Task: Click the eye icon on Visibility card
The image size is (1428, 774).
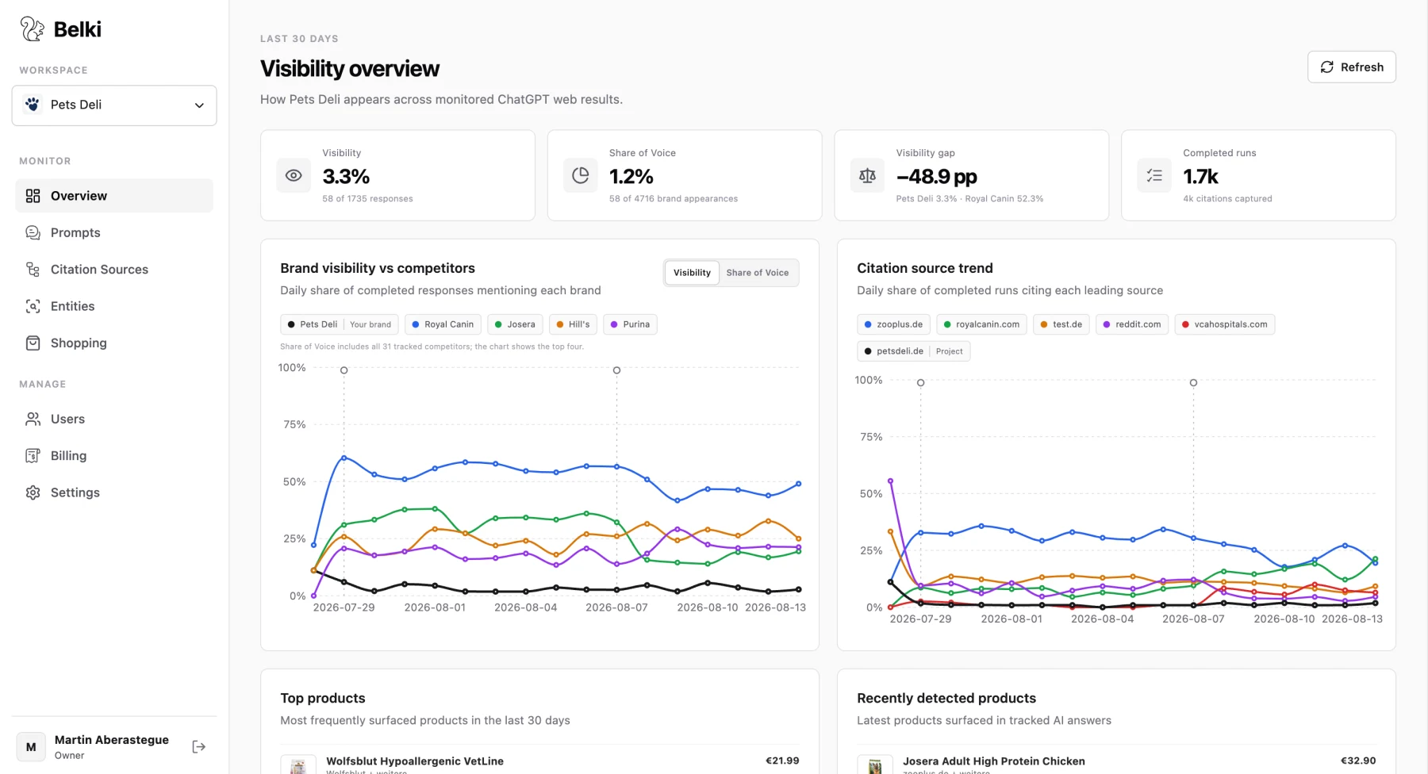Action: pos(294,175)
